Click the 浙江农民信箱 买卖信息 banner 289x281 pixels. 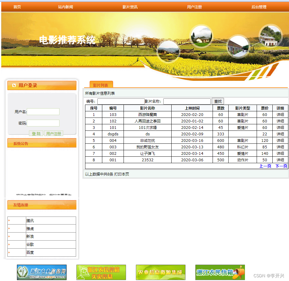[101, 272]
